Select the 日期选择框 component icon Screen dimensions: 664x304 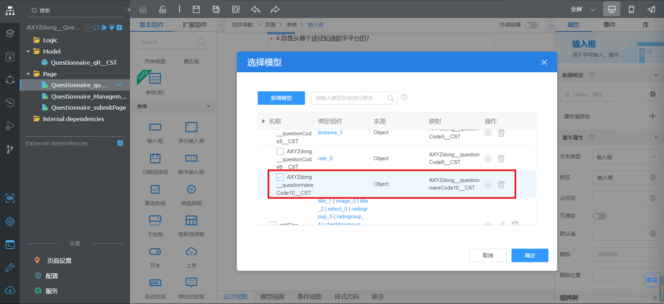point(155,158)
